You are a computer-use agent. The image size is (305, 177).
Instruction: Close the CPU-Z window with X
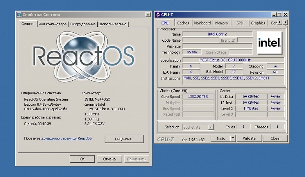click(x=285, y=14)
